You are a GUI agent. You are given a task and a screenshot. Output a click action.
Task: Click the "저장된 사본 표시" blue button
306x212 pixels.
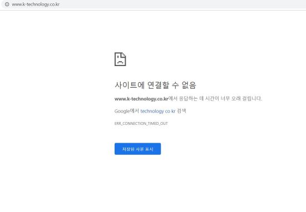(138, 149)
